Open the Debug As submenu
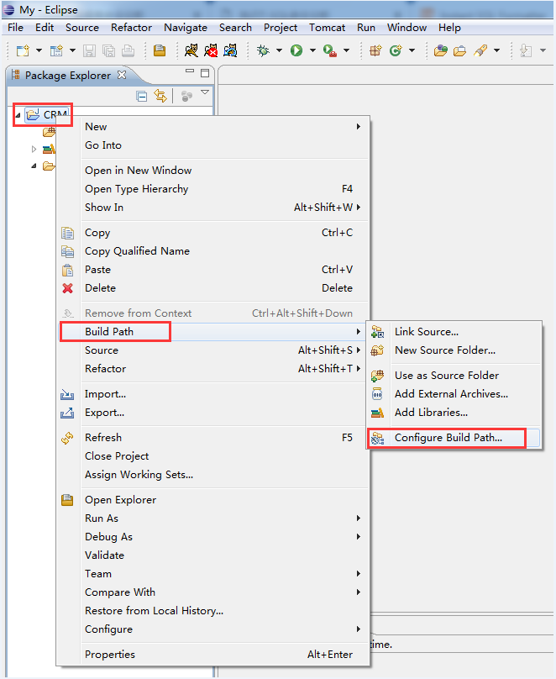The height and width of the screenshot is (679, 556). (x=213, y=537)
